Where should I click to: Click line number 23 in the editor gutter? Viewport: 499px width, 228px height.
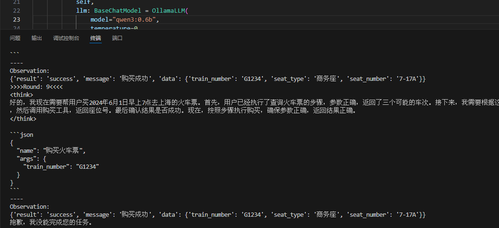[16, 20]
